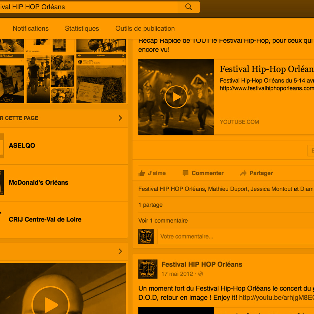This screenshot has width=314, height=314.
Task: Expand the CETTE PAGE section chevron
Action: (x=120, y=118)
